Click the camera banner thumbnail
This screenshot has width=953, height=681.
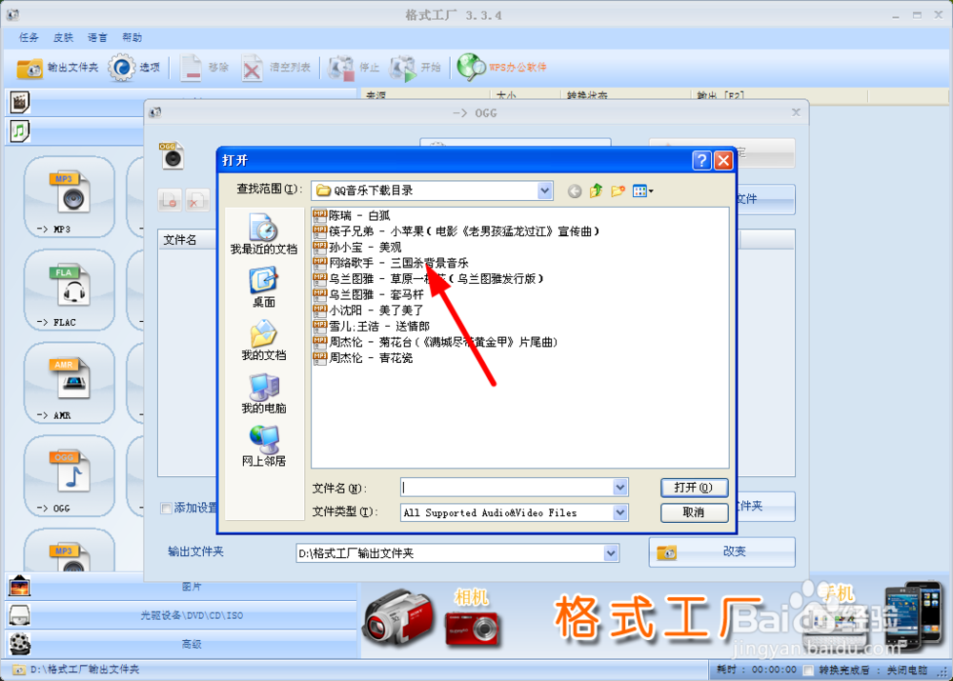click(472, 629)
